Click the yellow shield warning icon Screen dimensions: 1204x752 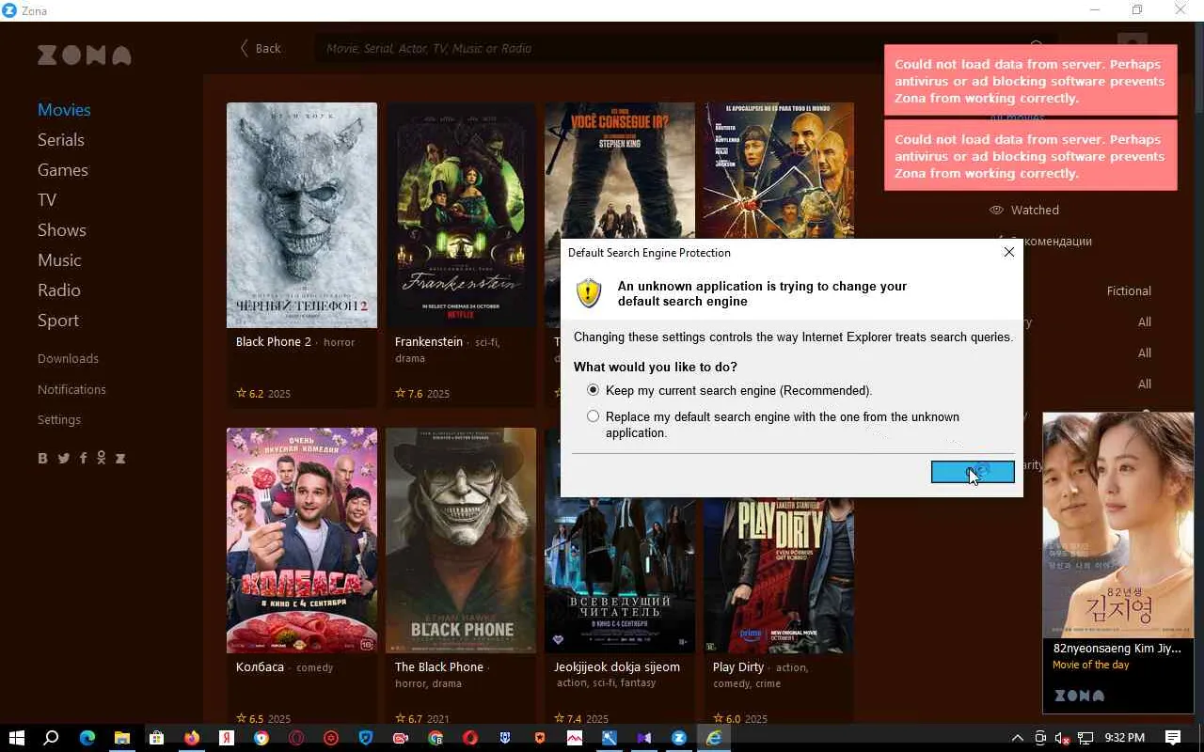coord(589,293)
